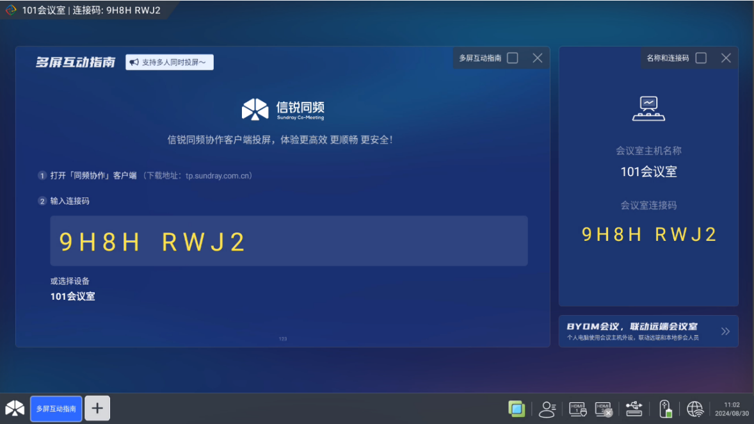Viewport: 754px width, 424px height.
Task: Click the 信锐同频 Sundray Co-Meeting logo
Action: point(283,110)
